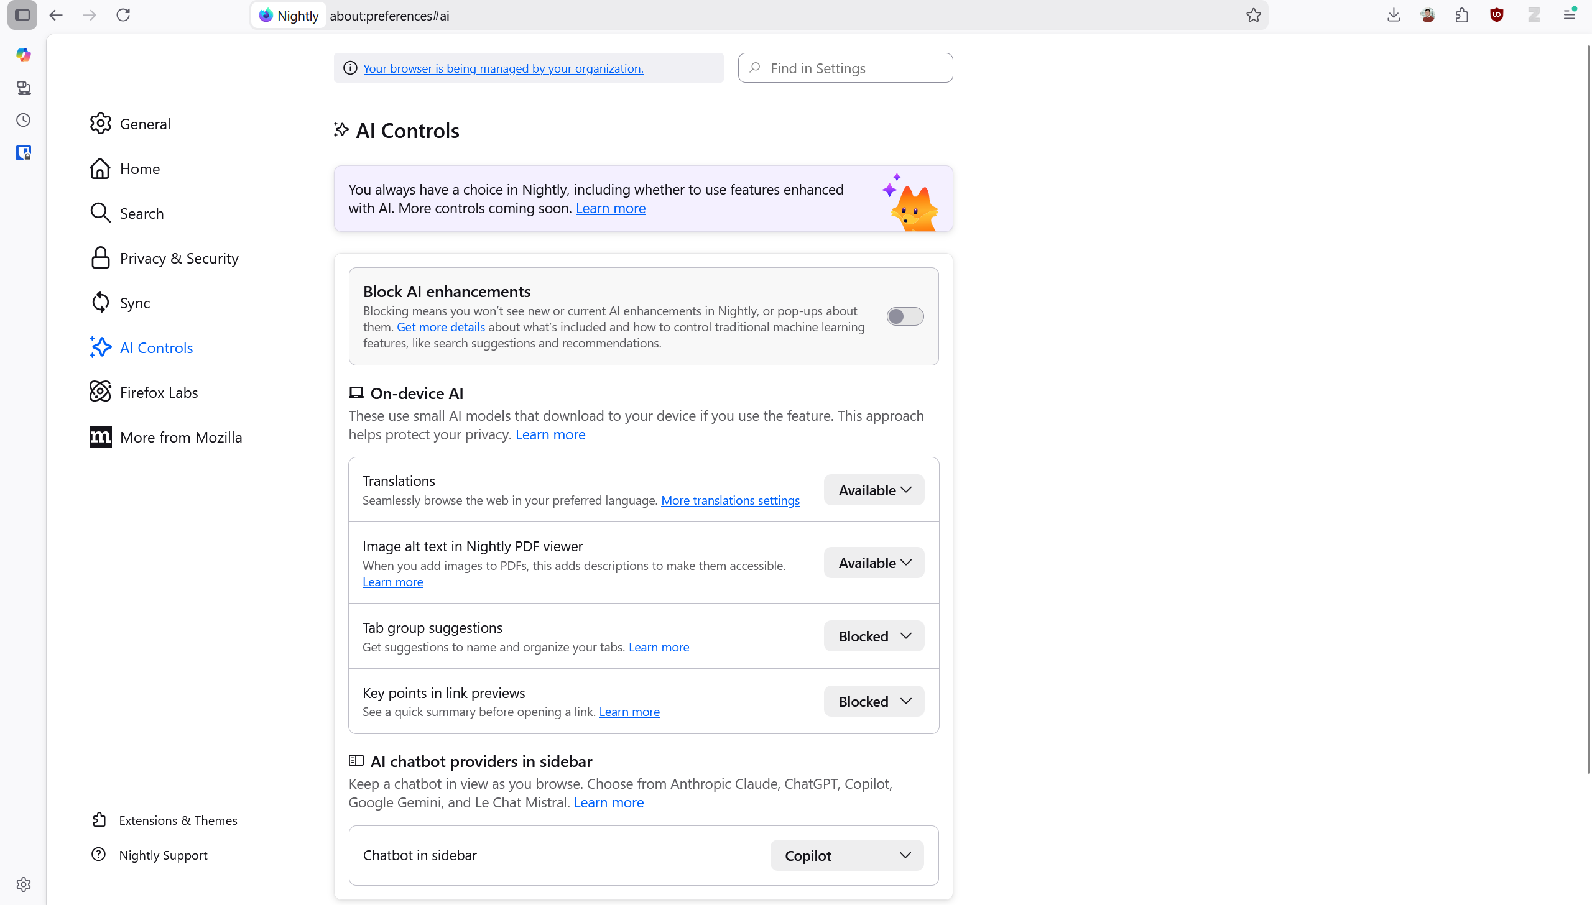The height and width of the screenshot is (905, 1592).
Task: Open the Extensions puzzle icon in toolbar
Action: (x=1462, y=15)
